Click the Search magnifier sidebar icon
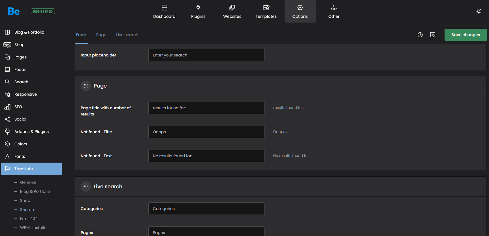Screen dimensions: 489x236 [7, 82]
